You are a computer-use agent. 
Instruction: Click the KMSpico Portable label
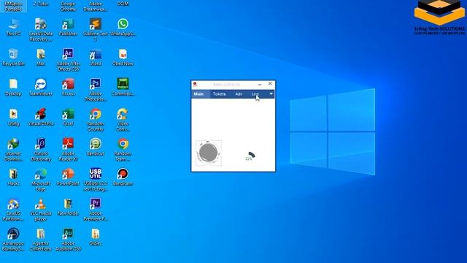(13, 6)
